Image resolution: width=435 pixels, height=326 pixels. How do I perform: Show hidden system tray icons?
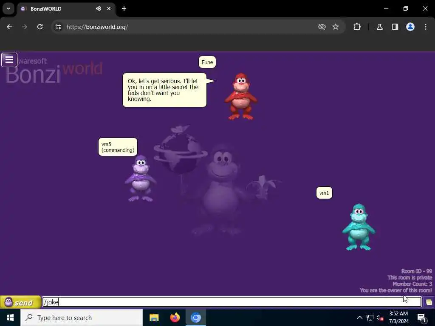tap(359, 318)
